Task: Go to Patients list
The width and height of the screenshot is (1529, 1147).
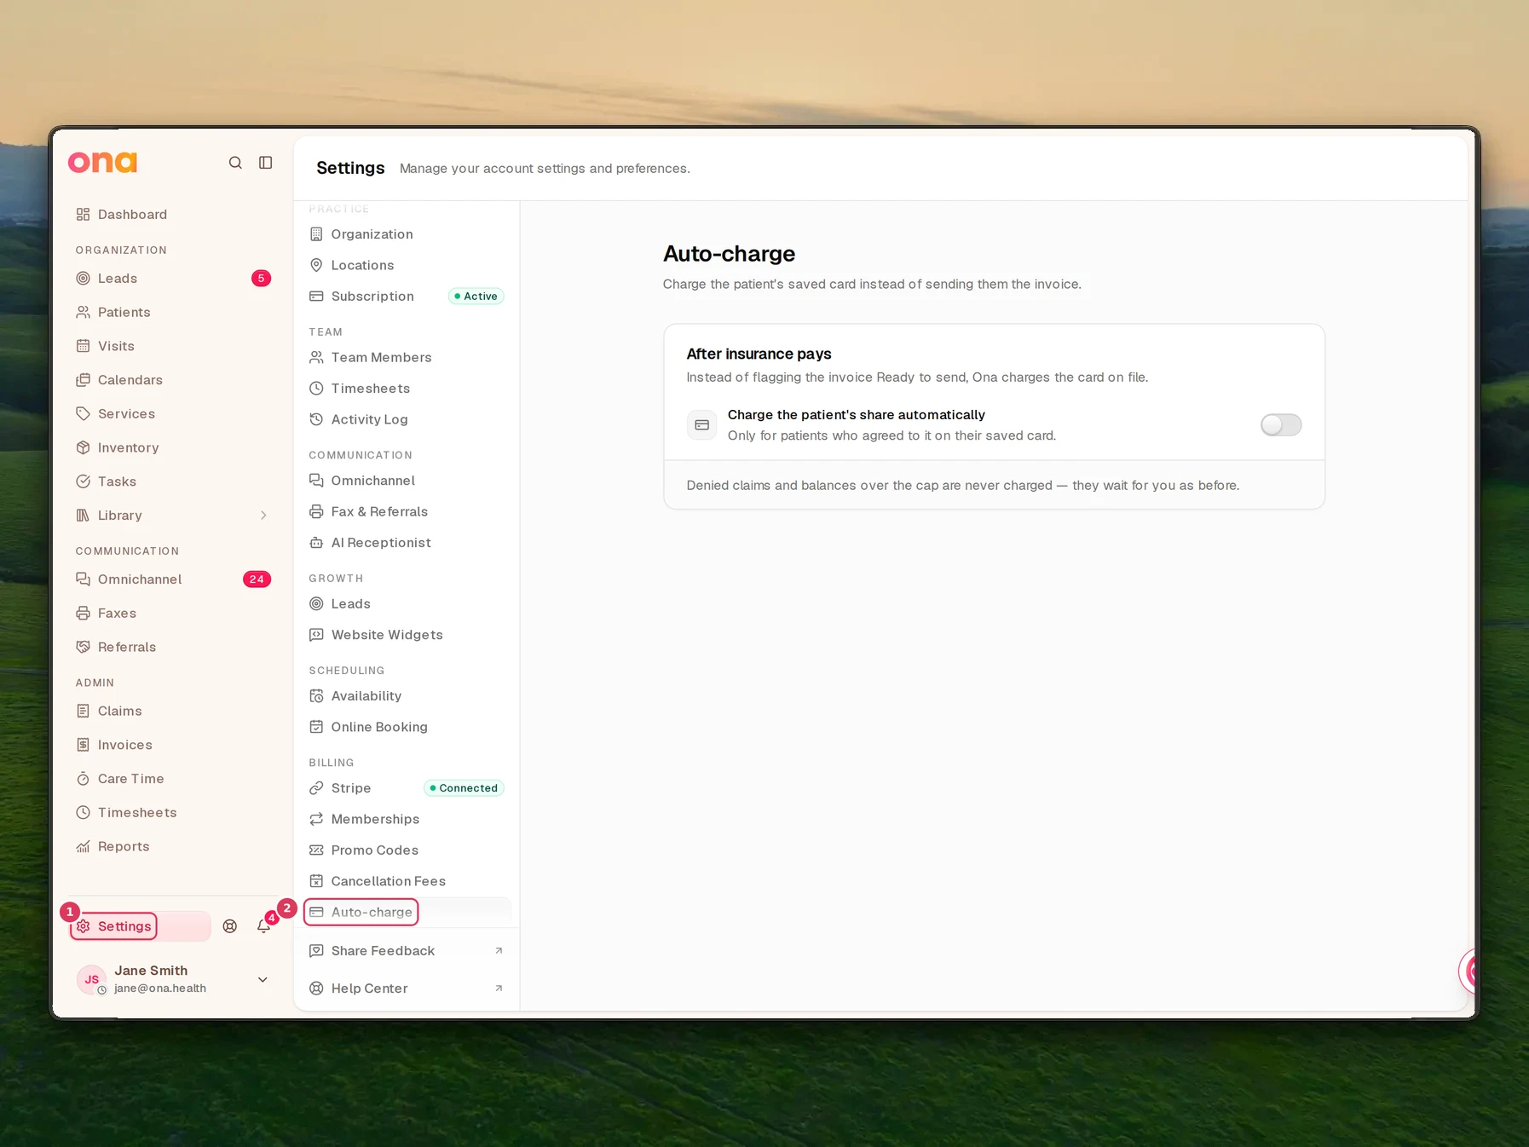Action: (173, 313)
